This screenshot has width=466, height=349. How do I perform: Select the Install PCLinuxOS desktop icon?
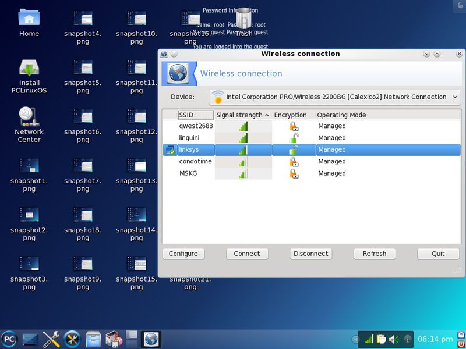[x=29, y=76]
